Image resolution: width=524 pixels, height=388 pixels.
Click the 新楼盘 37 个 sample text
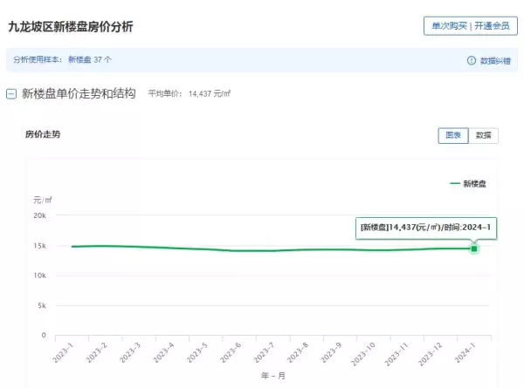90,59
